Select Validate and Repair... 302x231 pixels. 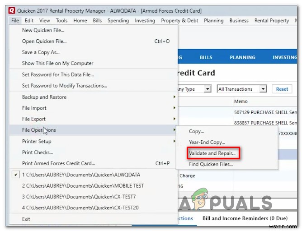pyautogui.click(x=227, y=153)
